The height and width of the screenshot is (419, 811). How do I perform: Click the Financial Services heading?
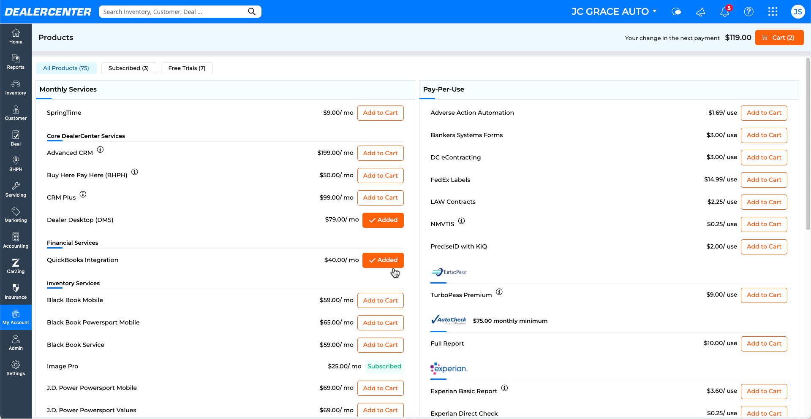[x=72, y=243]
